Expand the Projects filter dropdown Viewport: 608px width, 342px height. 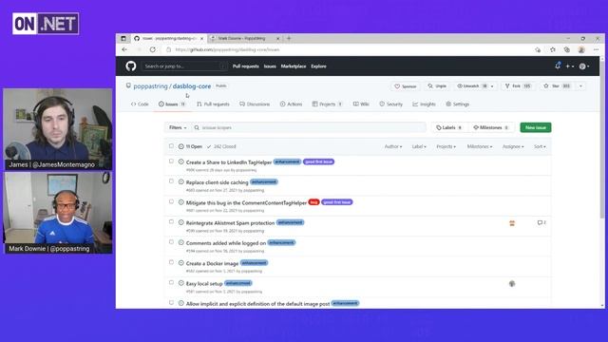[x=446, y=146]
